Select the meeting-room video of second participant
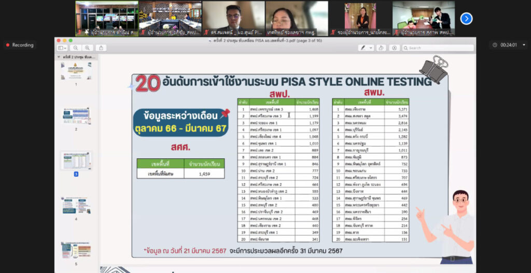 170,18
